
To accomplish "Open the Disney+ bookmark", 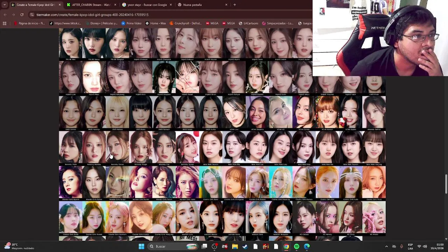I will [x=101, y=23].
